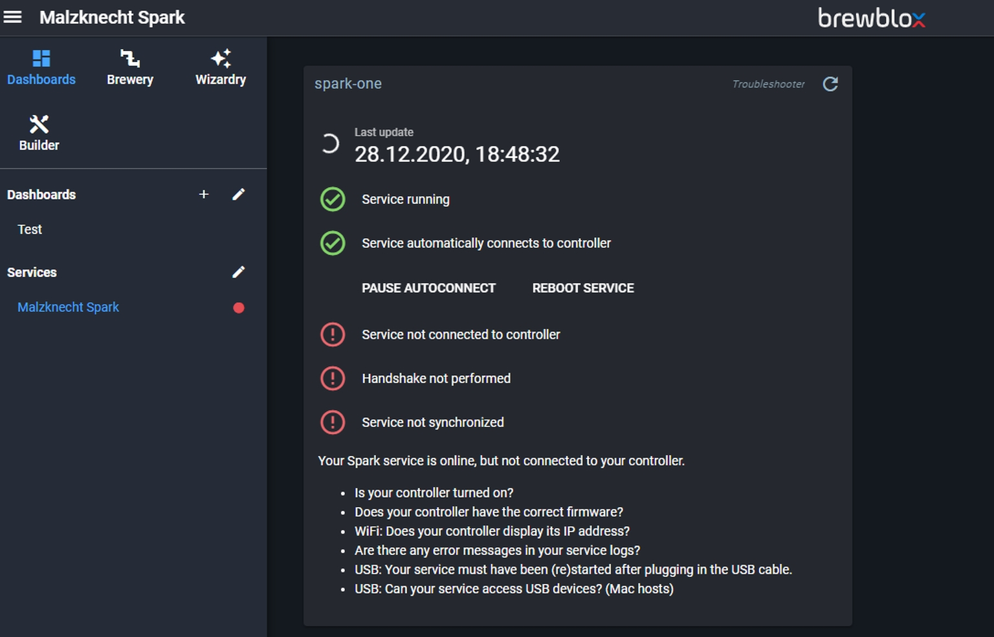Pause autoconnect for the service
994x637 pixels.
(428, 288)
